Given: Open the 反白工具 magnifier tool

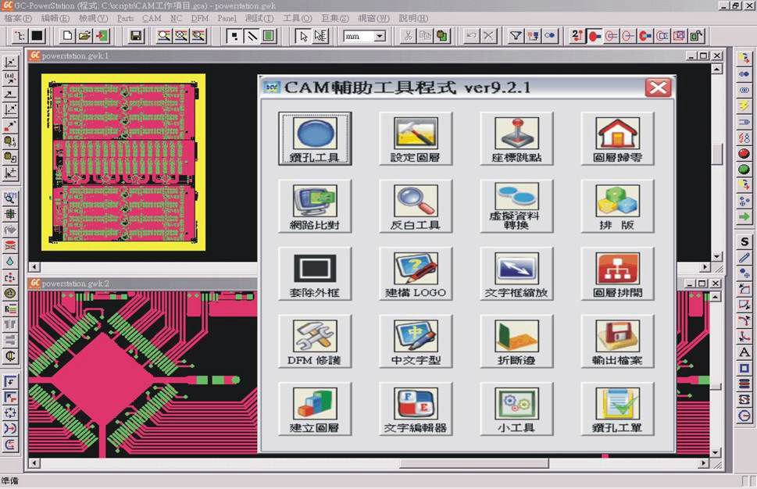Looking at the screenshot, I should coord(416,205).
